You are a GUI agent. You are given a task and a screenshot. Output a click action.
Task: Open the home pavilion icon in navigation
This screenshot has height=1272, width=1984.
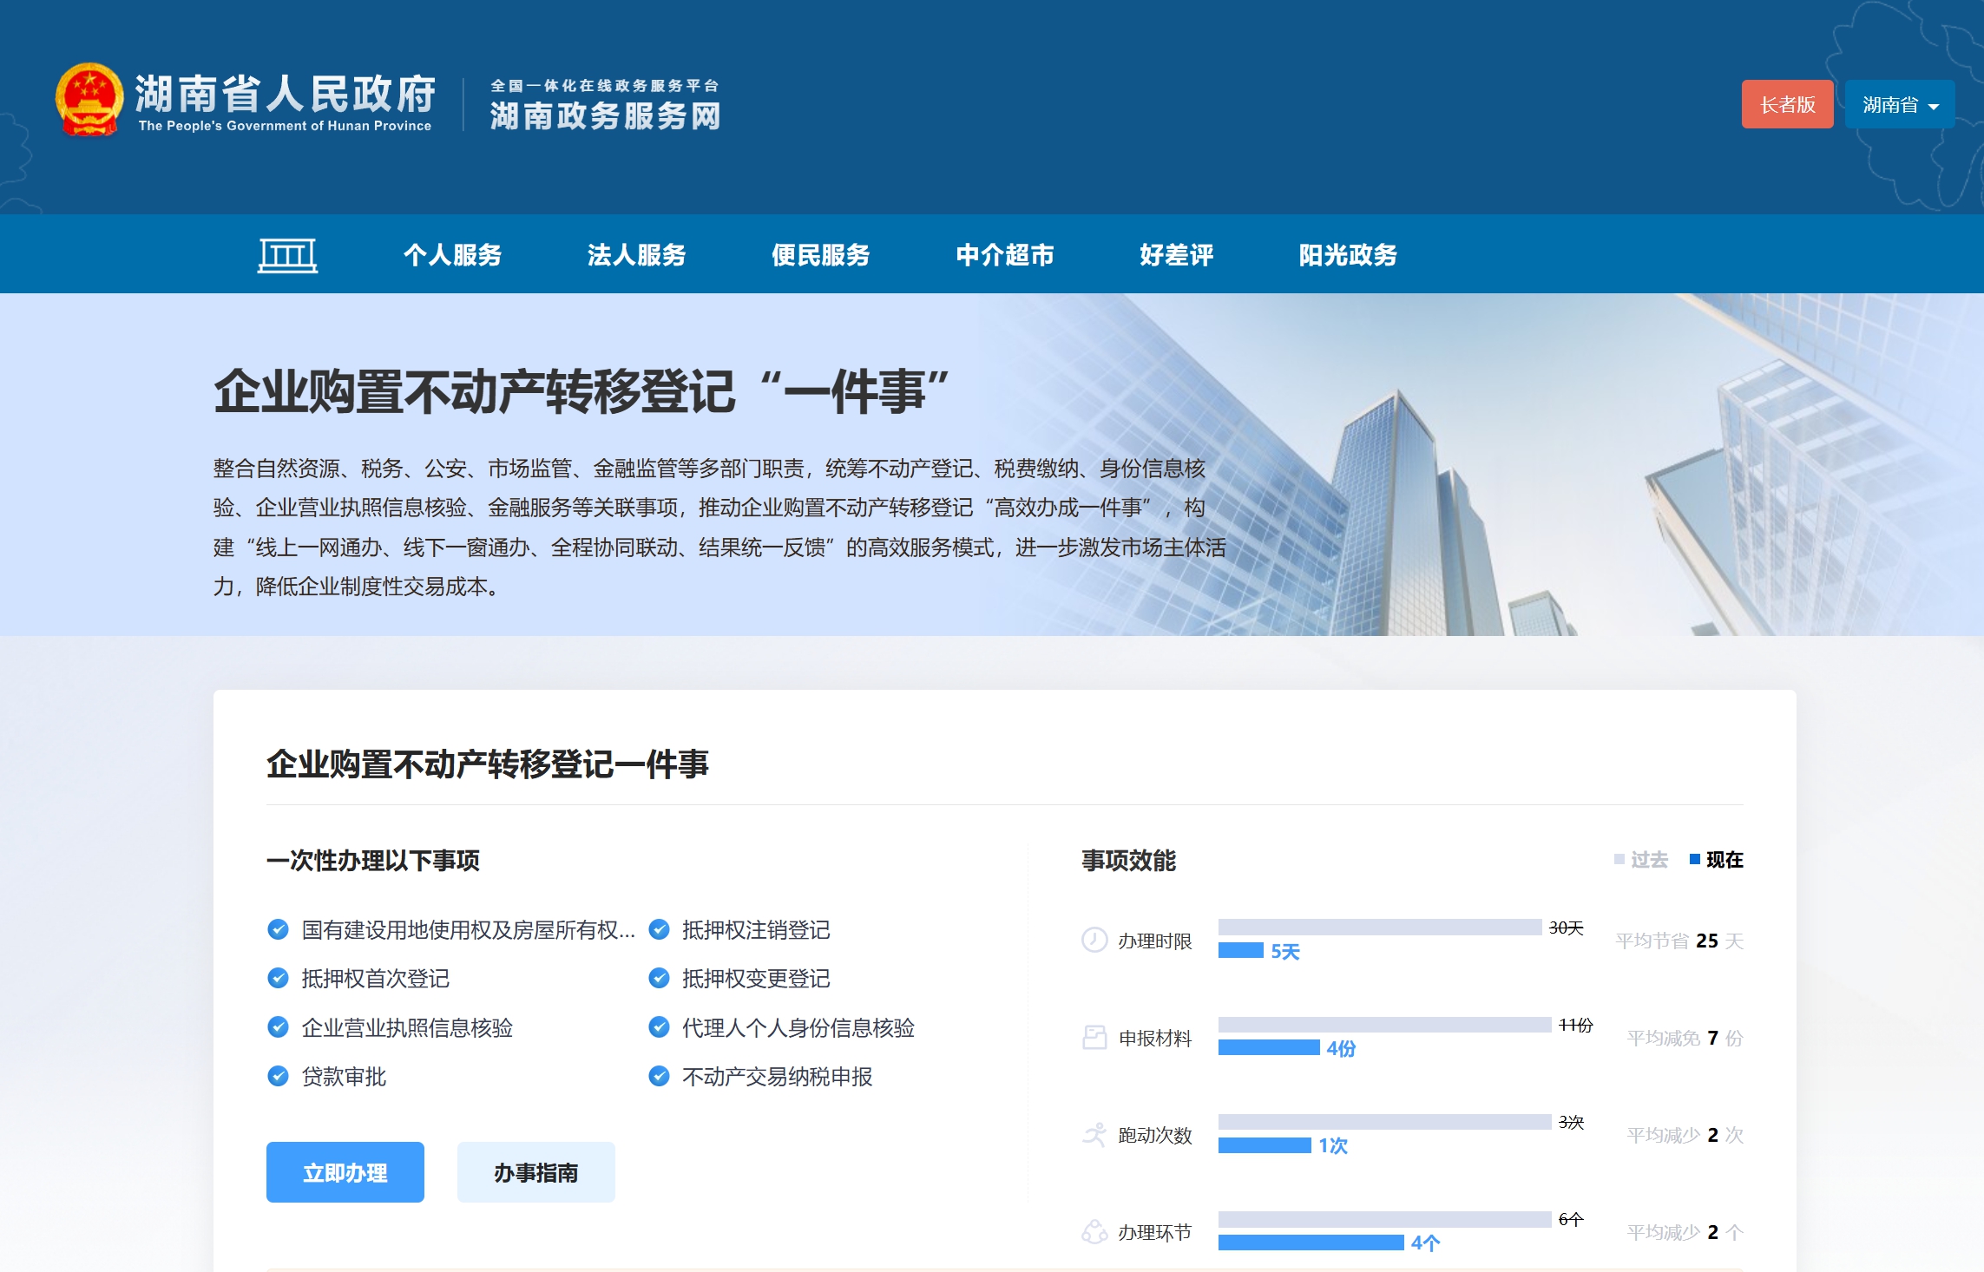[x=287, y=255]
